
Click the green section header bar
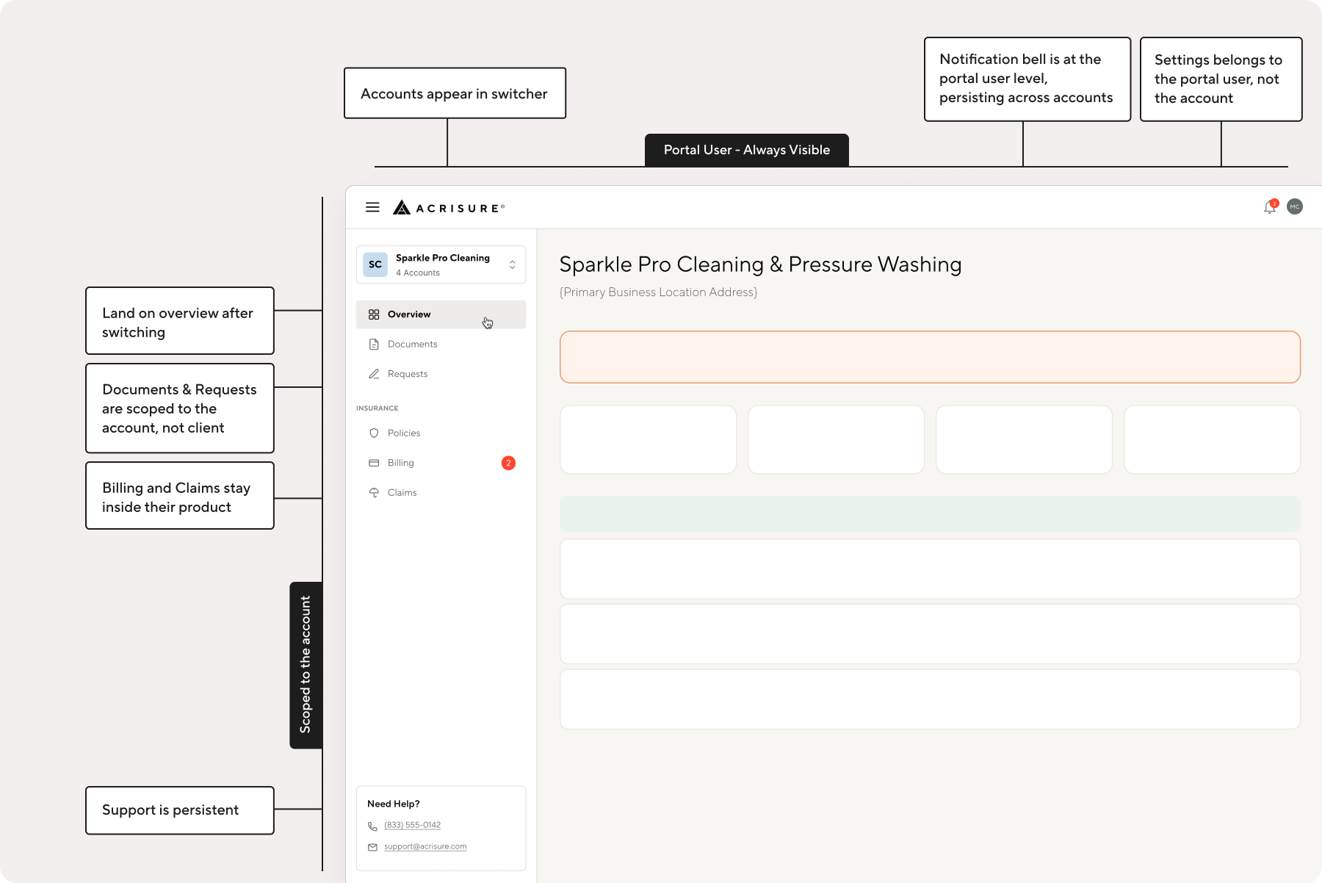(930, 513)
